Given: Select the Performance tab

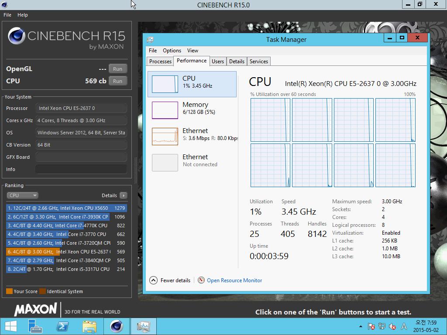Looking at the screenshot, I should tap(192, 61).
